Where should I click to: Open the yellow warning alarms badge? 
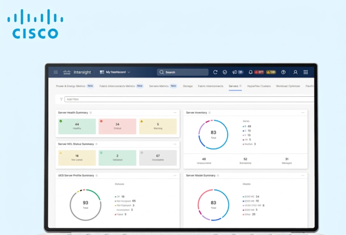[x=271, y=72]
